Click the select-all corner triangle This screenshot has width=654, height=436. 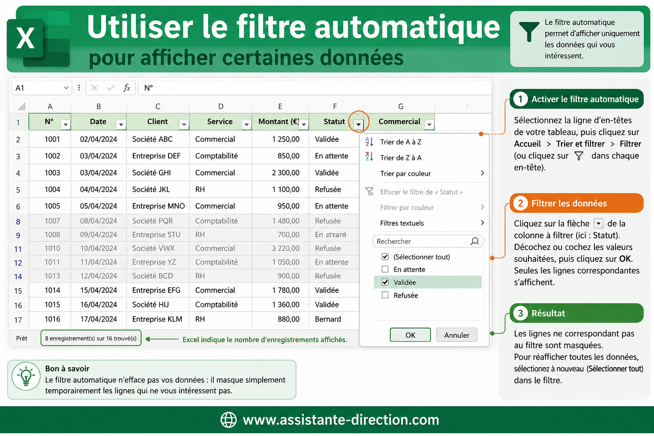click(x=21, y=106)
